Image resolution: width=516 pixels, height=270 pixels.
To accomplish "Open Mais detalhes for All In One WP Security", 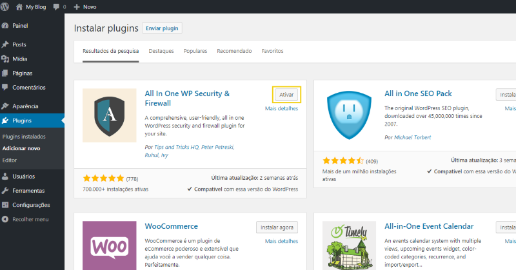I will (x=282, y=108).
